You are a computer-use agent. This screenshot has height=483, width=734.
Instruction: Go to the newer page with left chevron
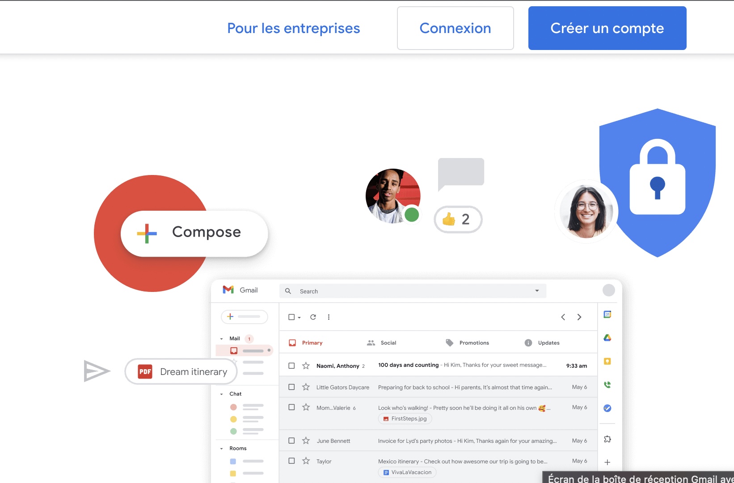563,317
